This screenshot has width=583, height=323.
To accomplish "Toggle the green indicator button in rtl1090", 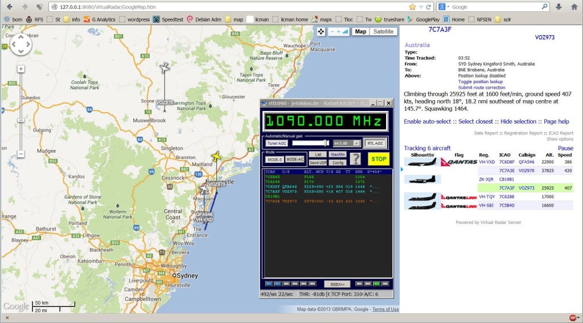I will (x=377, y=284).
